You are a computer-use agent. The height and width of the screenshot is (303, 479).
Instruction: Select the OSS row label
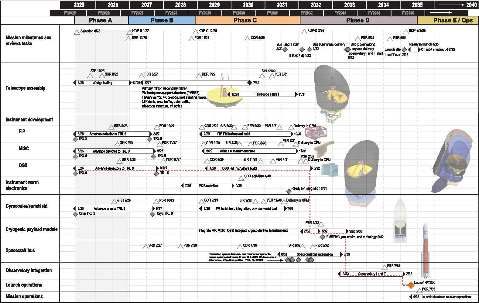click(x=23, y=165)
